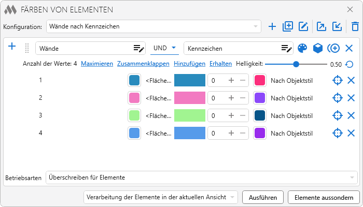363x207 pixels.
Task: Delete configuration using the trash icon
Action: [355, 26]
